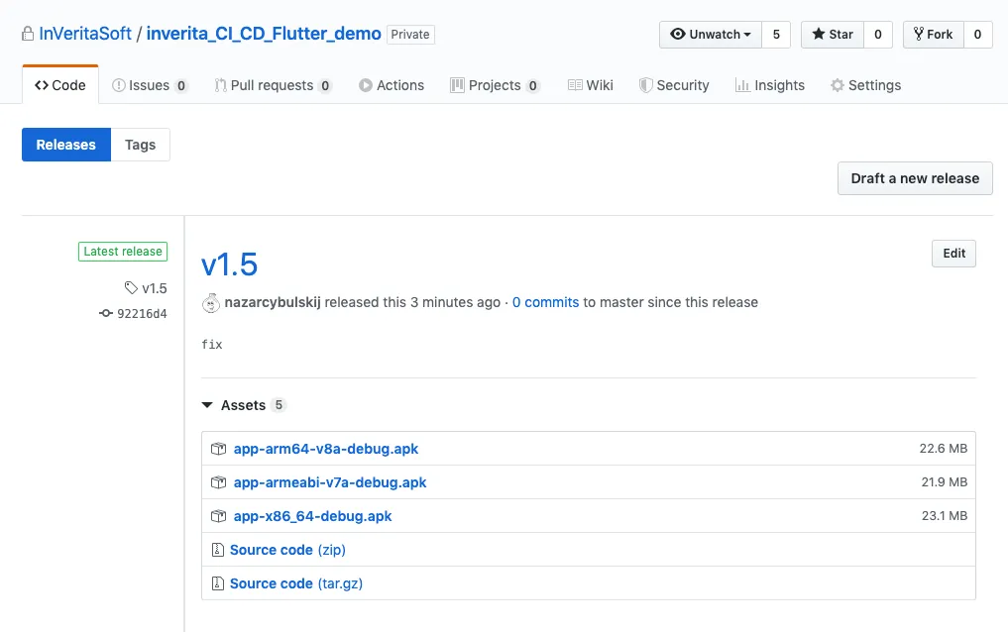Open commit 92216d4

142,313
